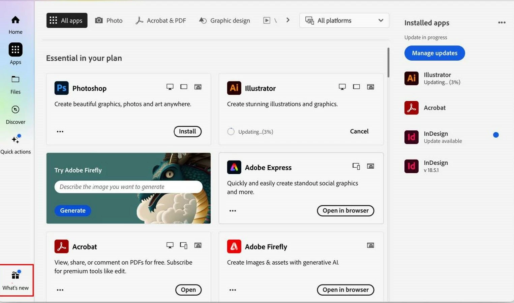Viewport: 514px width, 303px height.
Task: Click Adobe Firefly web platform icon
Action: point(370,245)
